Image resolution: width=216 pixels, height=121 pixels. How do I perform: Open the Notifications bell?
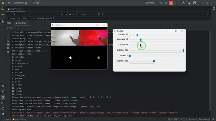(214, 9)
